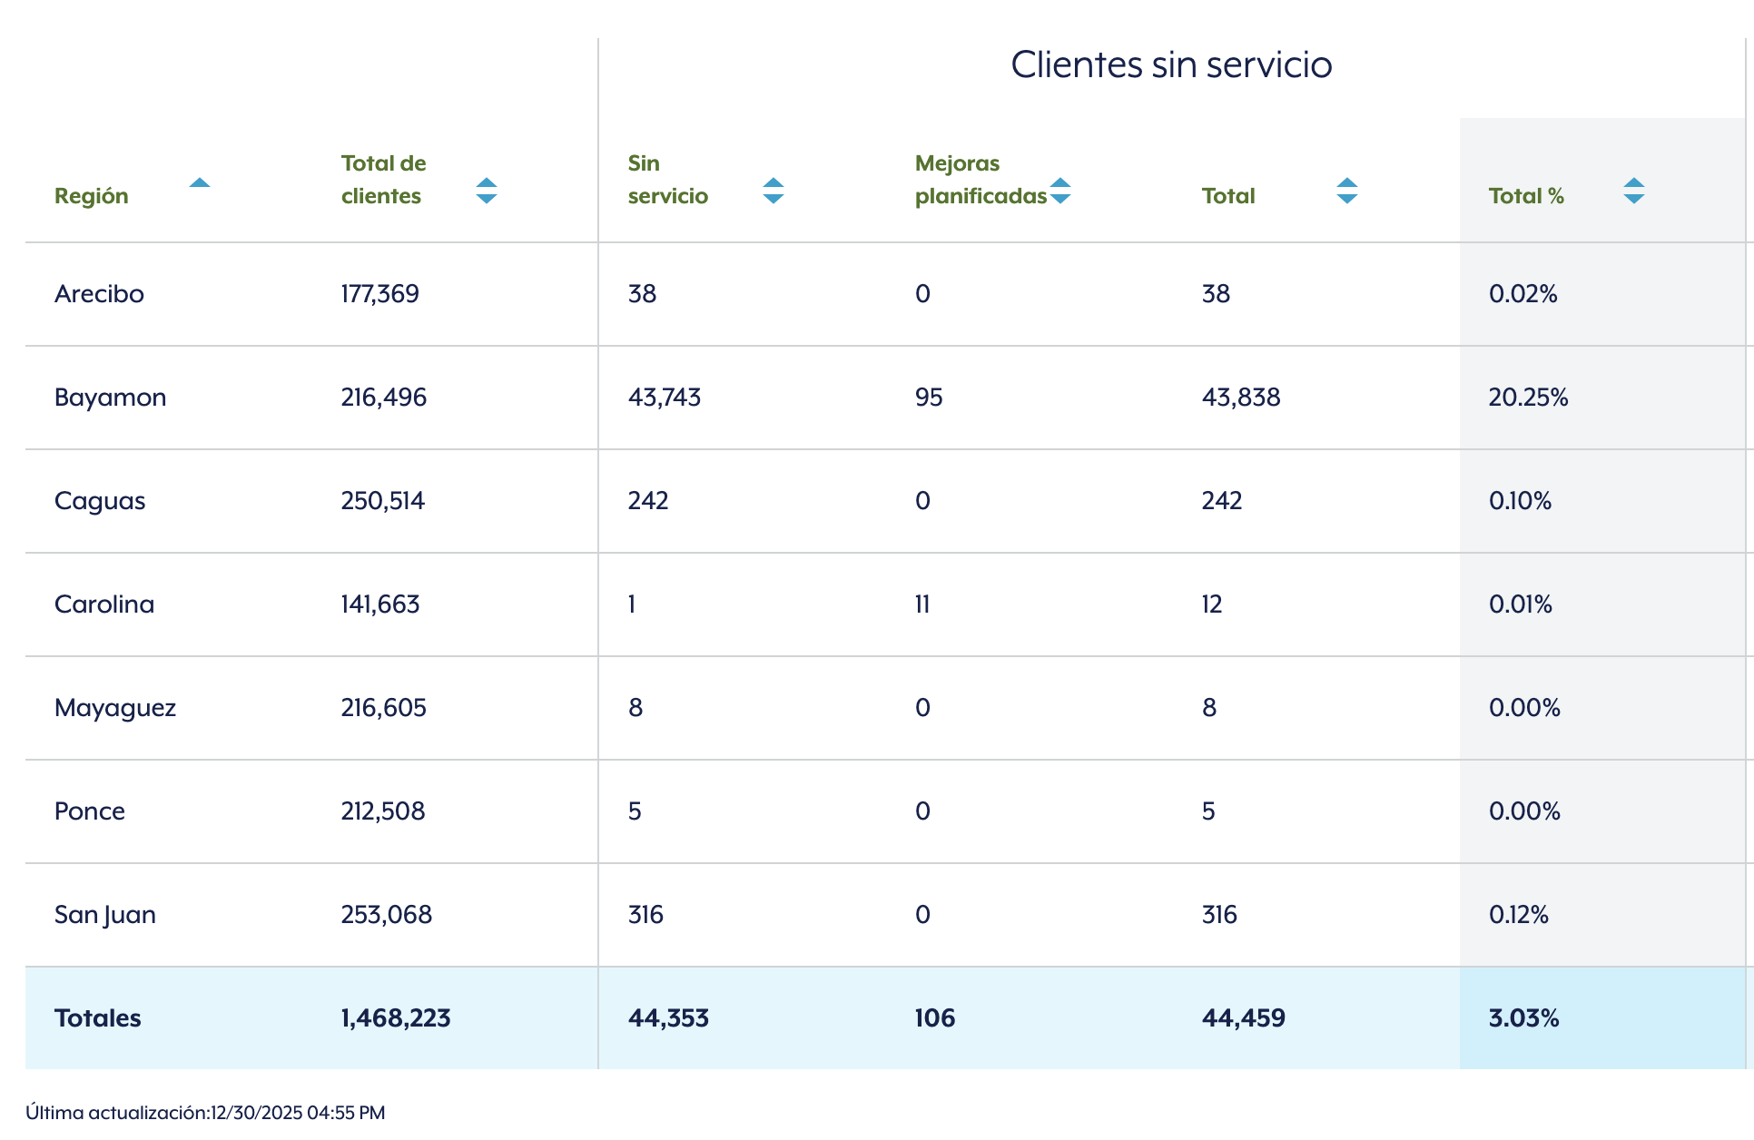Click the Carolina region name
The image size is (1754, 1140).
[104, 604]
